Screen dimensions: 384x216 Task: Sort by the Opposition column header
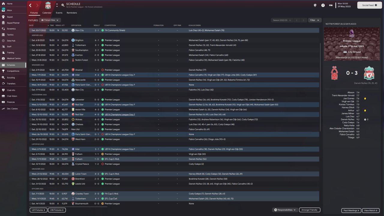[76, 25]
